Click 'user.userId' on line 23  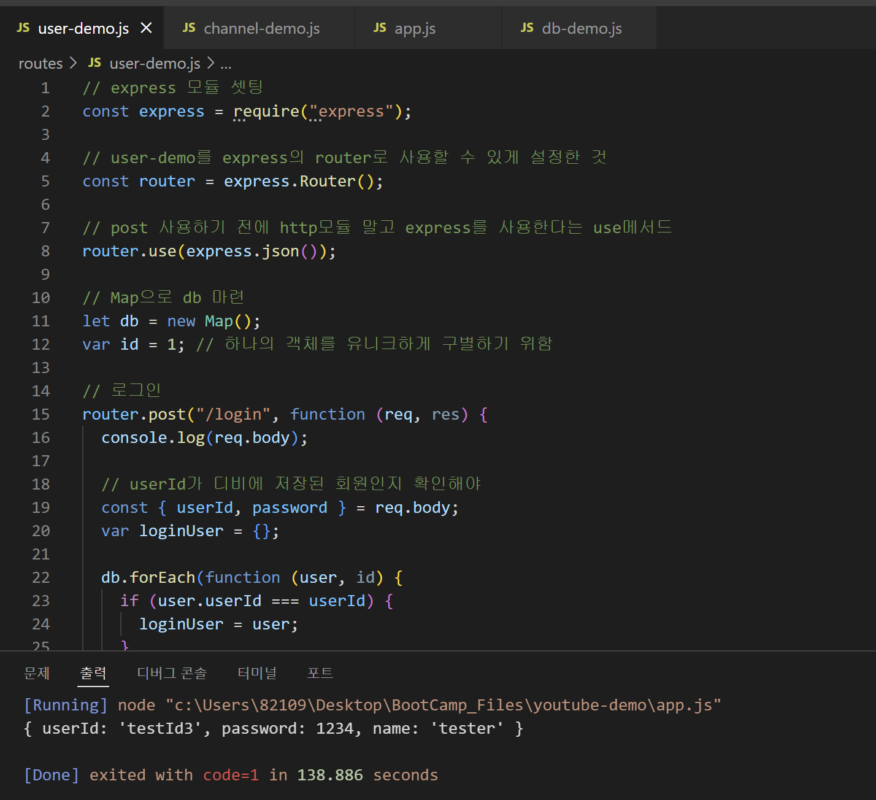click(209, 601)
